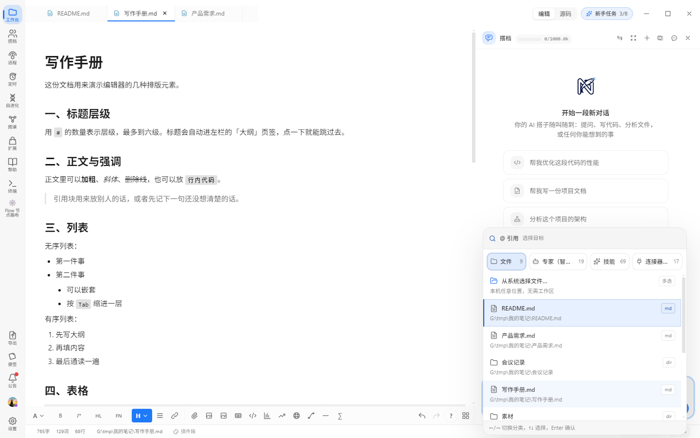Undo the last edit with the undo arrow
The height and width of the screenshot is (438, 700).
422,416
